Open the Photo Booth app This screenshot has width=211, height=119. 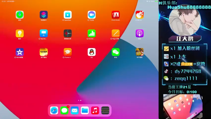(116, 15)
